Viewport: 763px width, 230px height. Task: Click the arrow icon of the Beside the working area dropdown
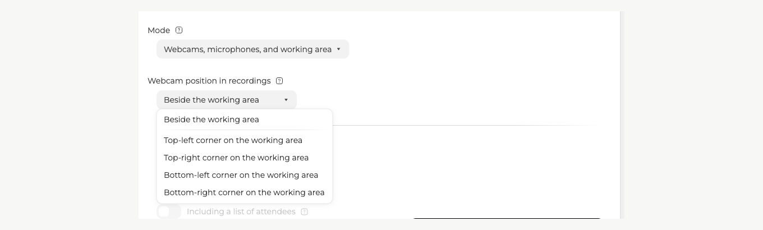(286, 100)
